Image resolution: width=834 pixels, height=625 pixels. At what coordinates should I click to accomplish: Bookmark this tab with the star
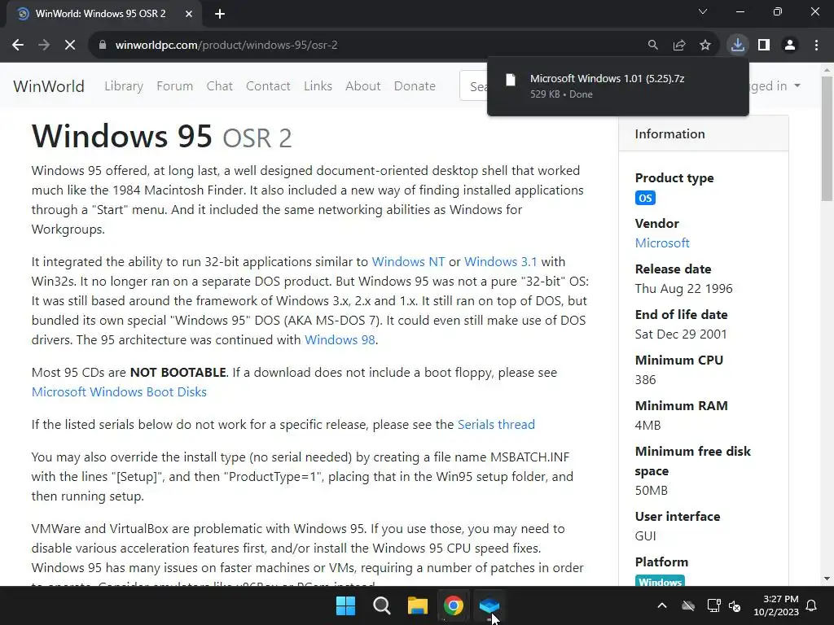705,46
